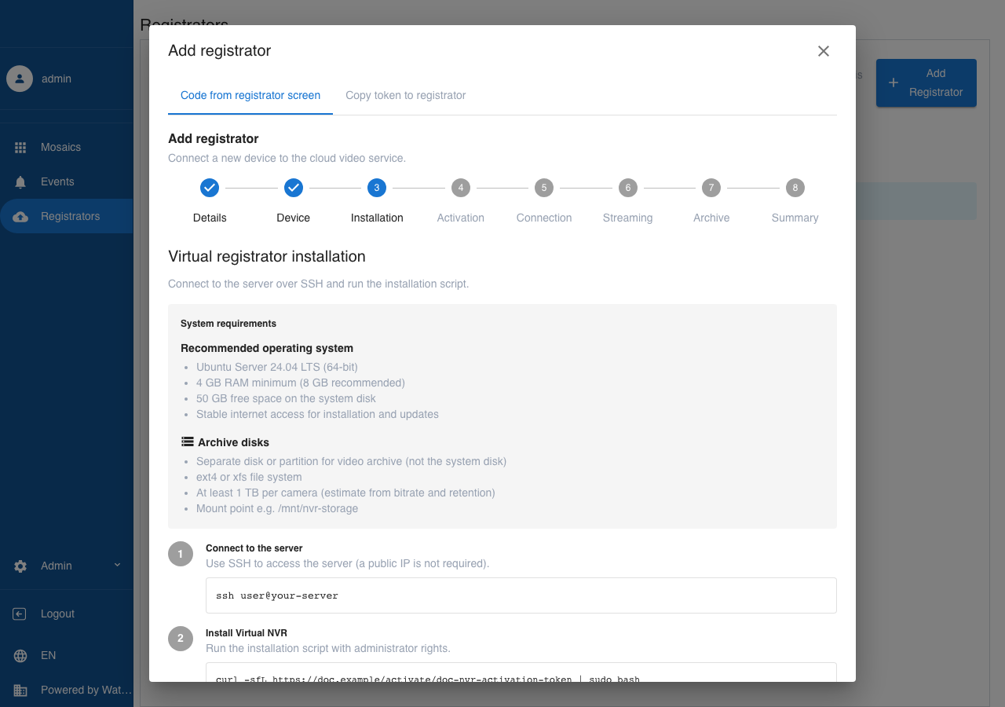This screenshot has height=707, width=1005.
Task: Open Registrators in the sidebar
Action: [x=67, y=217]
